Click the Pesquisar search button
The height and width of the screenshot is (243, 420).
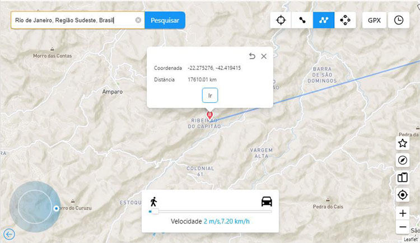pos(165,20)
